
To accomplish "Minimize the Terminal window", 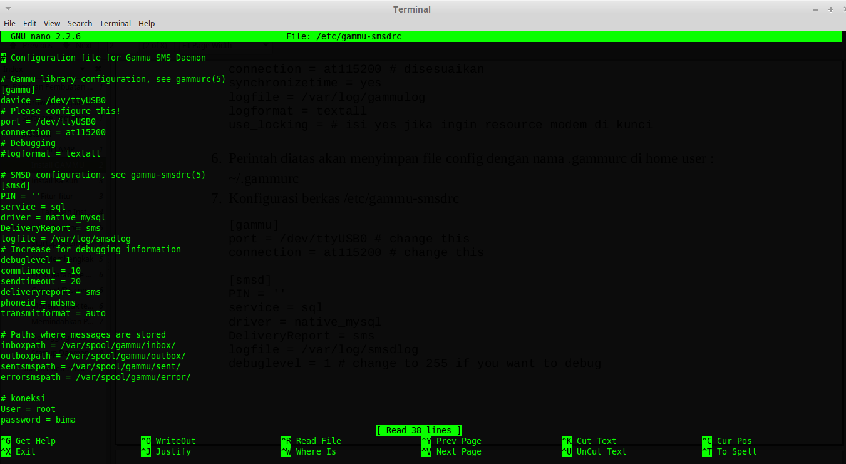I will pos(815,9).
